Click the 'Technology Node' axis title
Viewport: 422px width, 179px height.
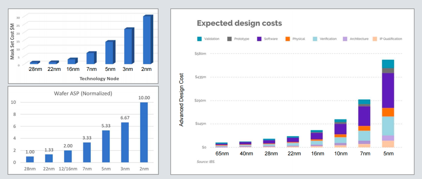point(99,79)
